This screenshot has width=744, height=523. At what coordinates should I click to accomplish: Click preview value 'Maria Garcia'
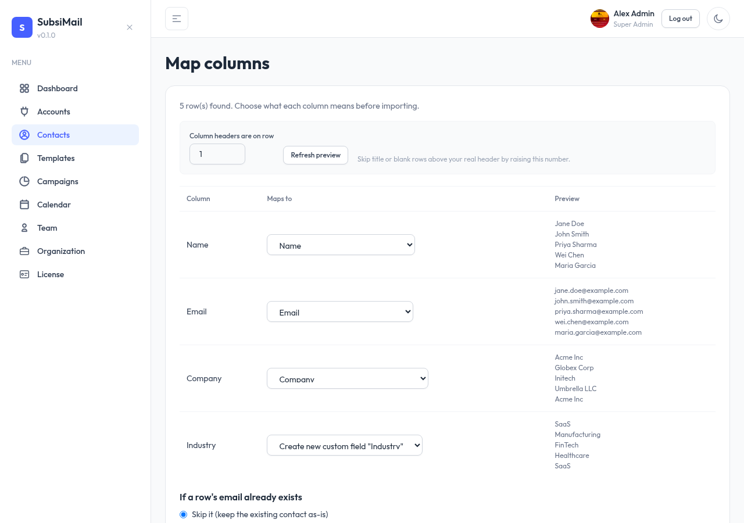click(575, 266)
